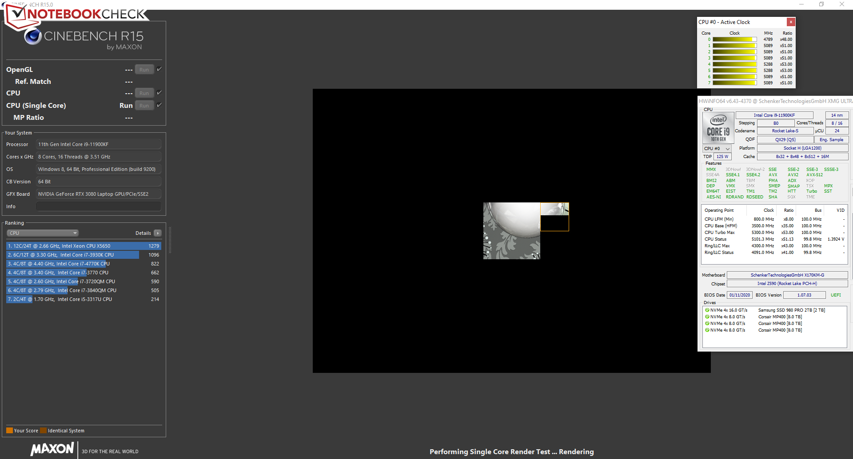Run the OpenGL benchmark
Viewport: 853px width, 459px height.
coord(144,70)
